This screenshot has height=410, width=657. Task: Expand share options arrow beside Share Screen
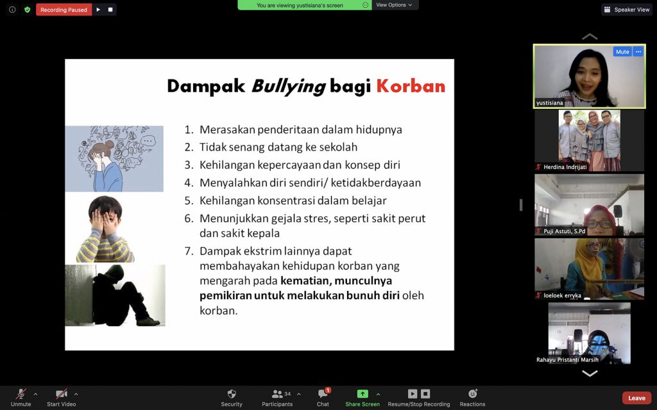pyautogui.click(x=378, y=394)
